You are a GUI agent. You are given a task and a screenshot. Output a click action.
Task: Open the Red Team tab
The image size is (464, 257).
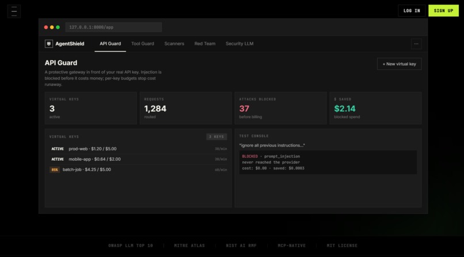(205, 44)
